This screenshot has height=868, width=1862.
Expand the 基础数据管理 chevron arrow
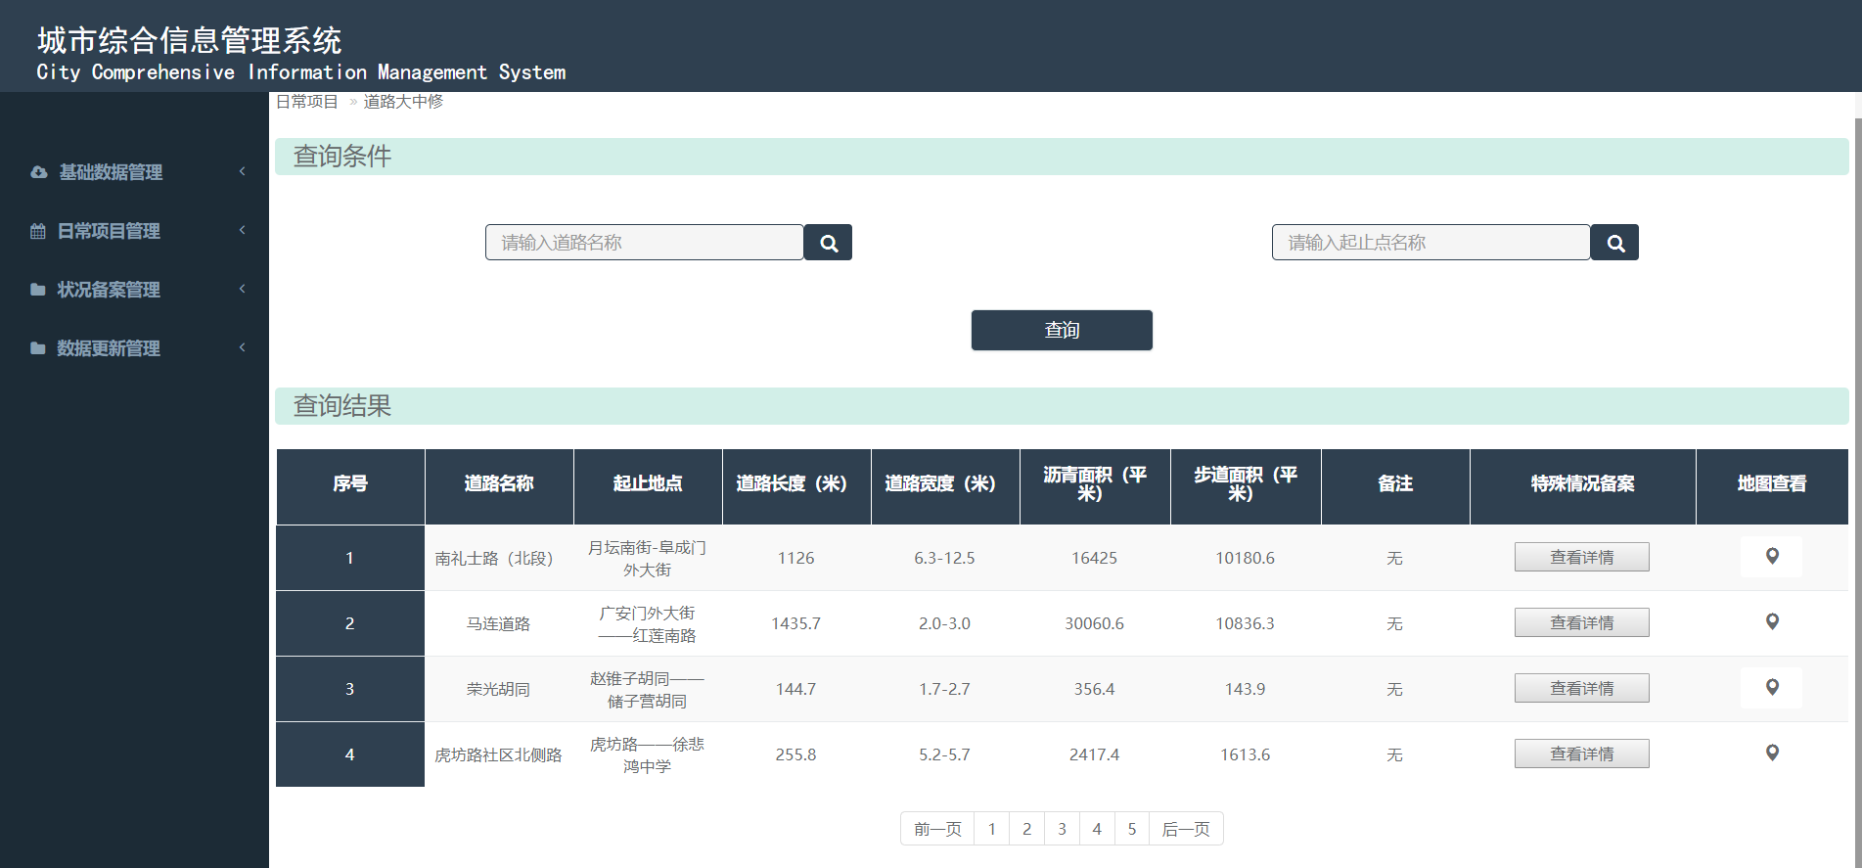click(242, 171)
